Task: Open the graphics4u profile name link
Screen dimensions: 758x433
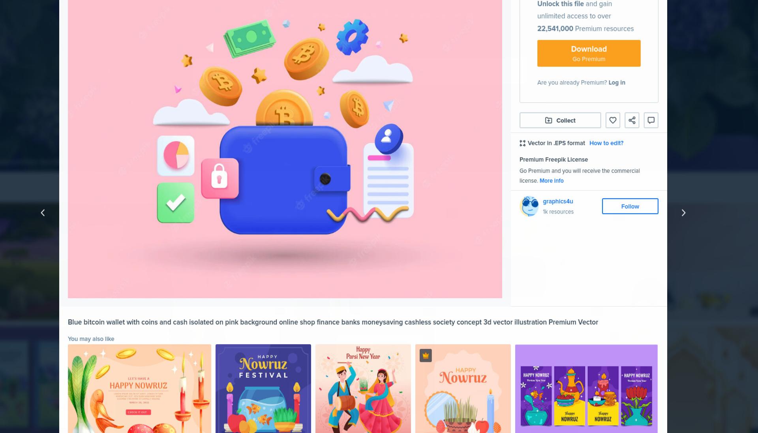Action: [x=558, y=201]
